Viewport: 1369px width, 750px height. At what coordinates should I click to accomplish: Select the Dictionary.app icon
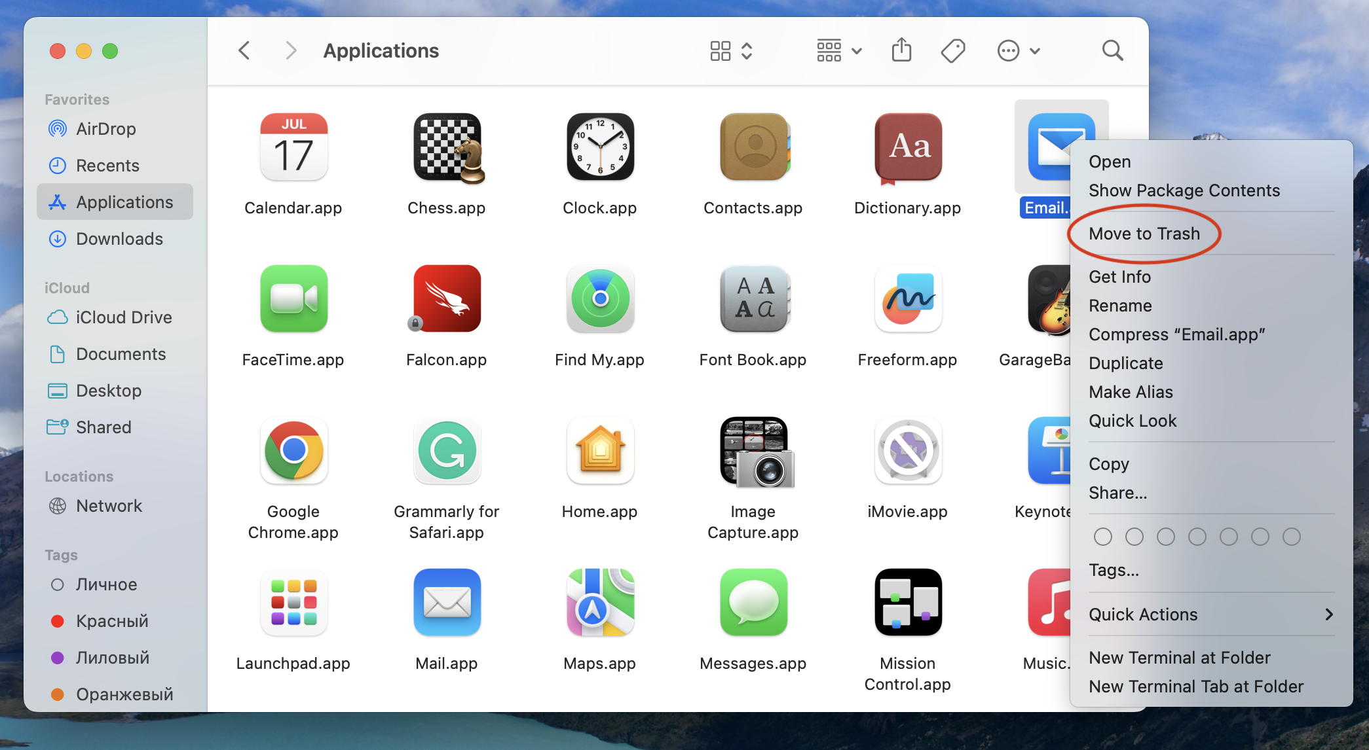coord(908,149)
